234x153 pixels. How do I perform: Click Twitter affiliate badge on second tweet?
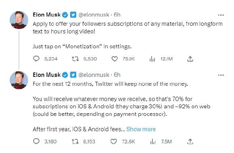(x=73, y=75)
